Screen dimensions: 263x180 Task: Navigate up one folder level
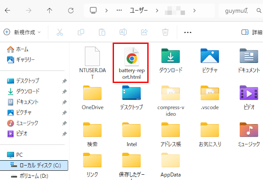click(50, 11)
